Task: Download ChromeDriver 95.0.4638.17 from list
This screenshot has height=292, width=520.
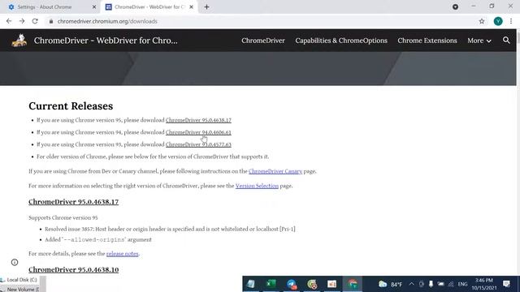Action: point(198,120)
